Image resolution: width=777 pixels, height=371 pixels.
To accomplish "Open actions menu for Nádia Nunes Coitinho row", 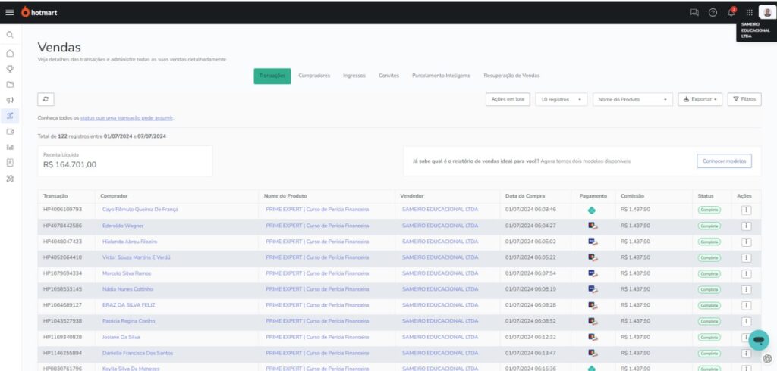I will [x=747, y=289].
